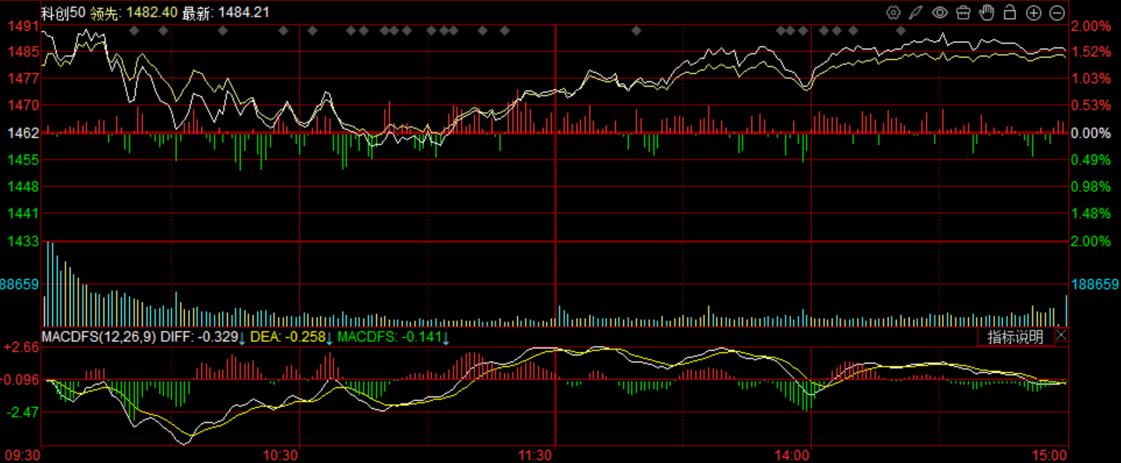Viewport: 1121px width, 463px height.
Task: Open the 指标说明 indicator explanation button
Action: point(1015,337)
